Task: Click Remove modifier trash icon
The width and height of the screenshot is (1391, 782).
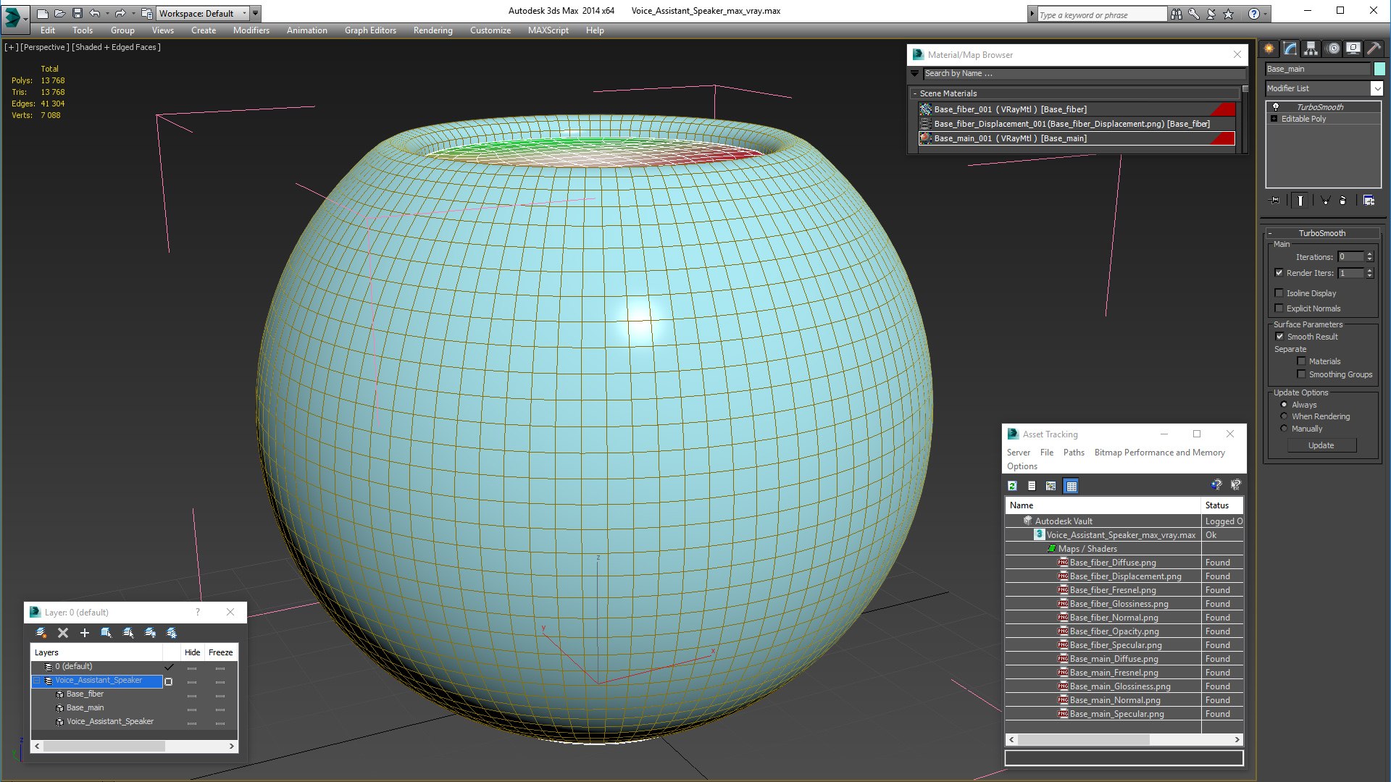Action: tap(1342, 201)
